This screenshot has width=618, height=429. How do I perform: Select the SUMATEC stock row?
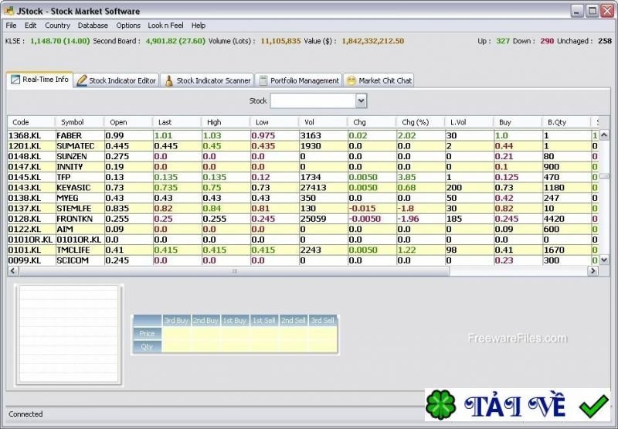303,146
